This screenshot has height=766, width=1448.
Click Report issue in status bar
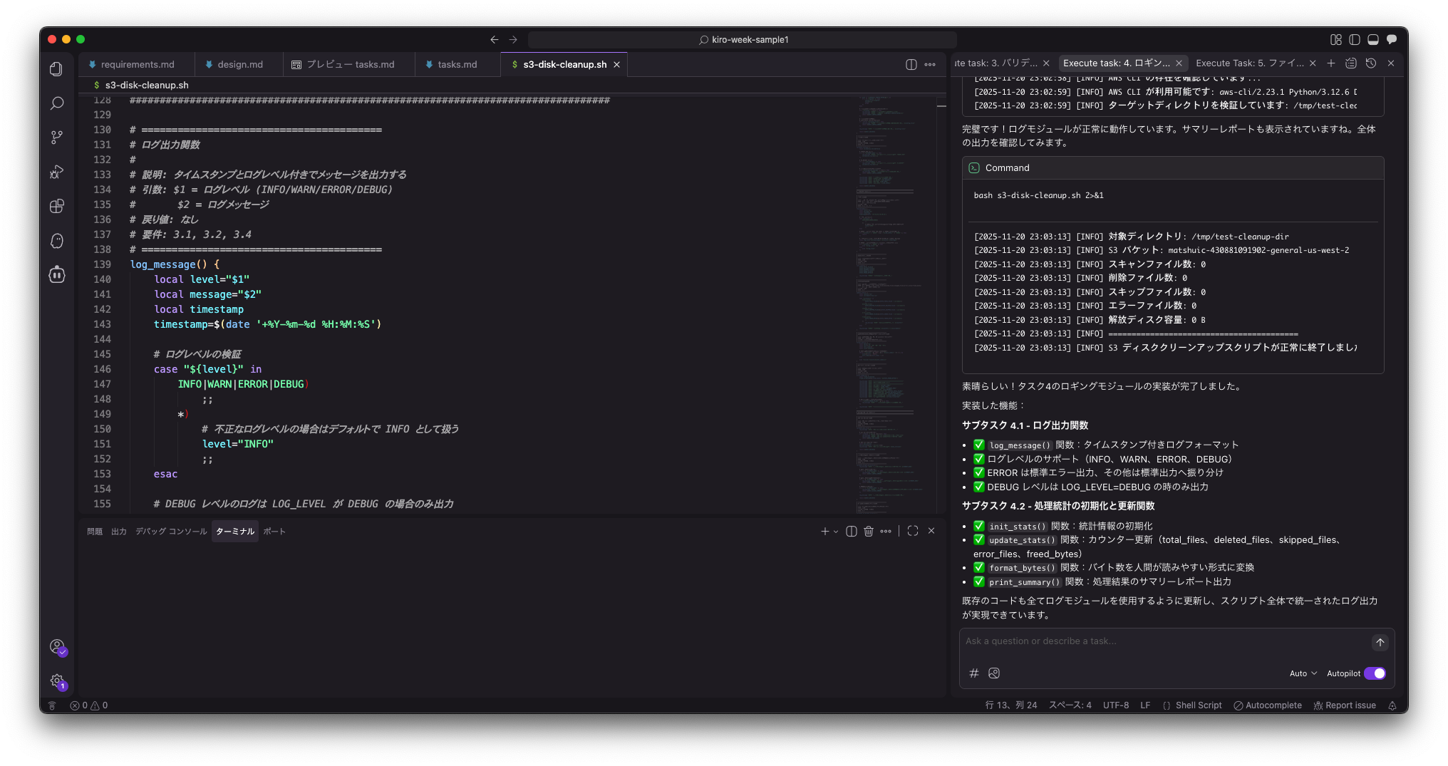tap(1344, 705)
